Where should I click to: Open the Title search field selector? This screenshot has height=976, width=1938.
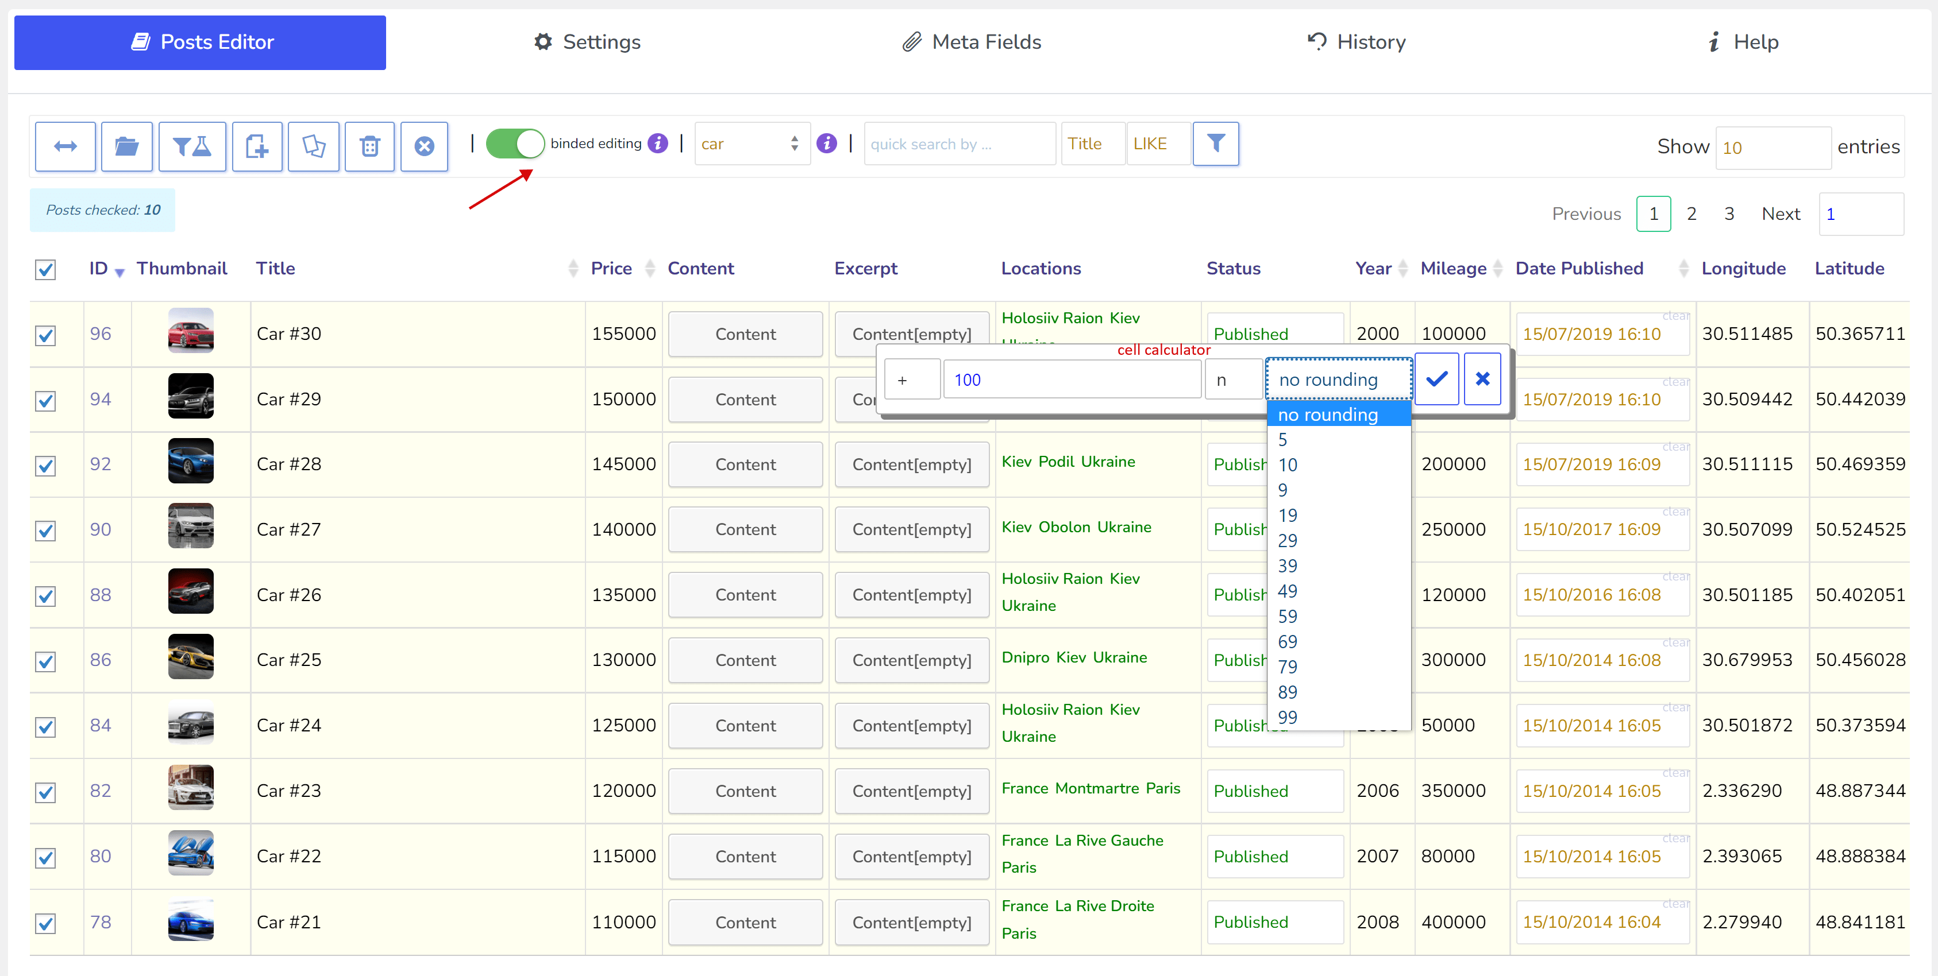tap(1092, 143)
